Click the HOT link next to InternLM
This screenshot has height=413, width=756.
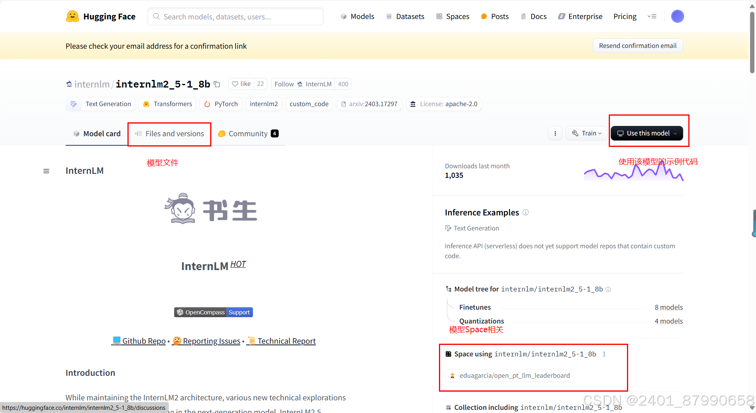238,264
